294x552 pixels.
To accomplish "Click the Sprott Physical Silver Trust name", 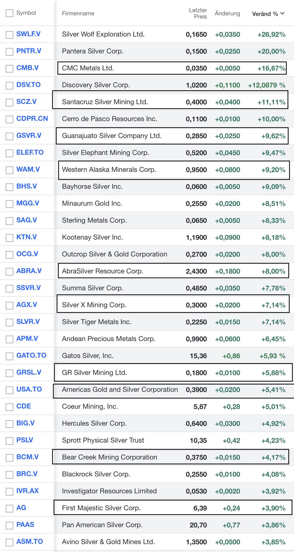I will [103, 440].
